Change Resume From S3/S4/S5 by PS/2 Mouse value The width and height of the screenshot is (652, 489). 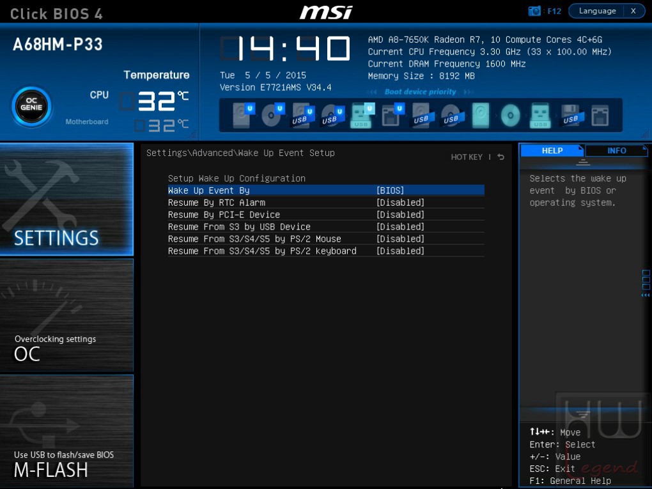pyautogui.click(x=400, y=238)
